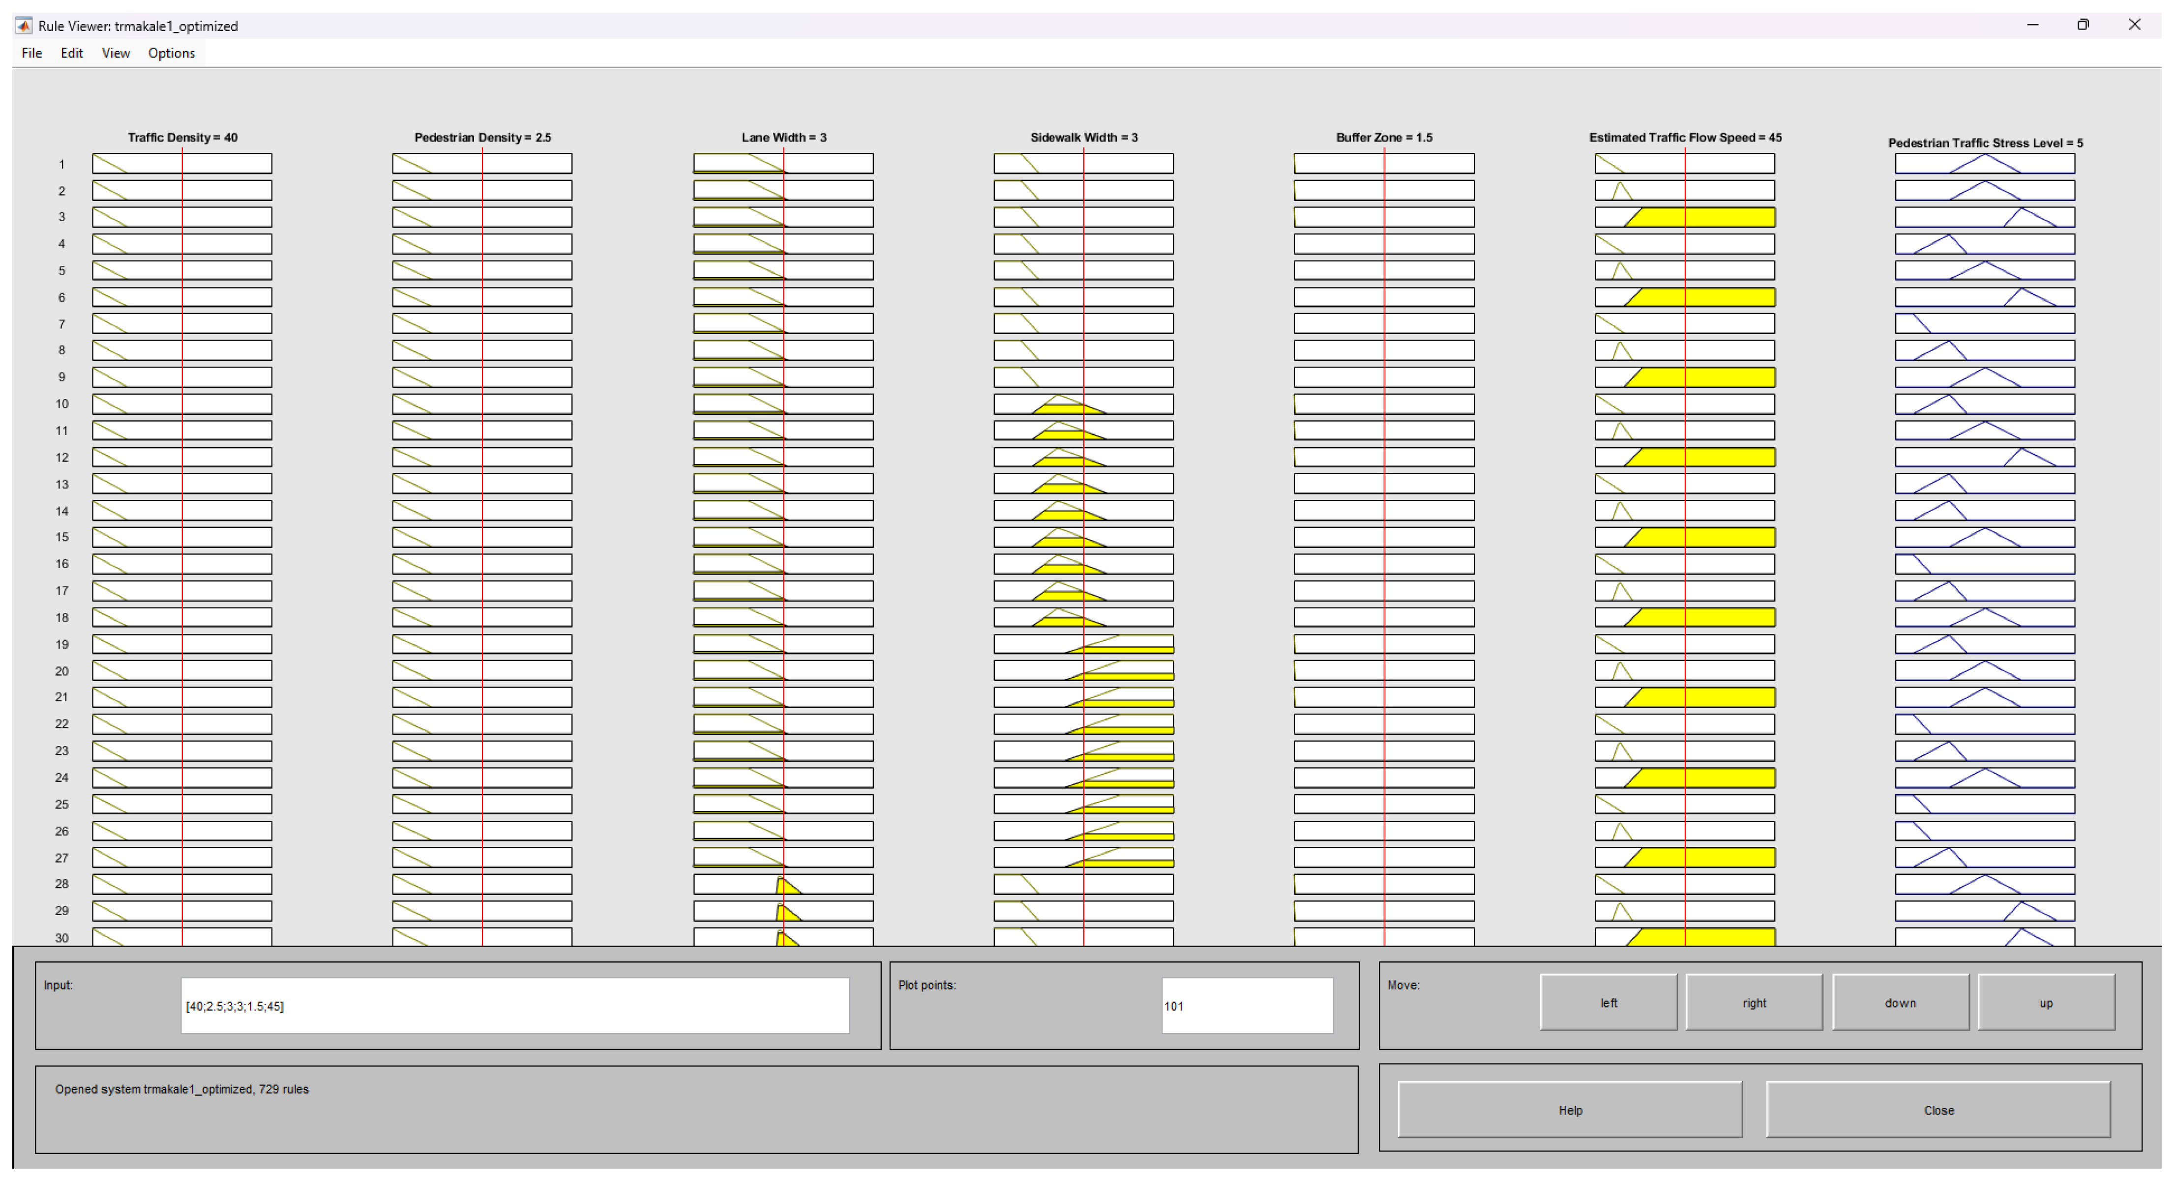Open the Options menu
The image size is (2174, 1179).
[171, 53]
